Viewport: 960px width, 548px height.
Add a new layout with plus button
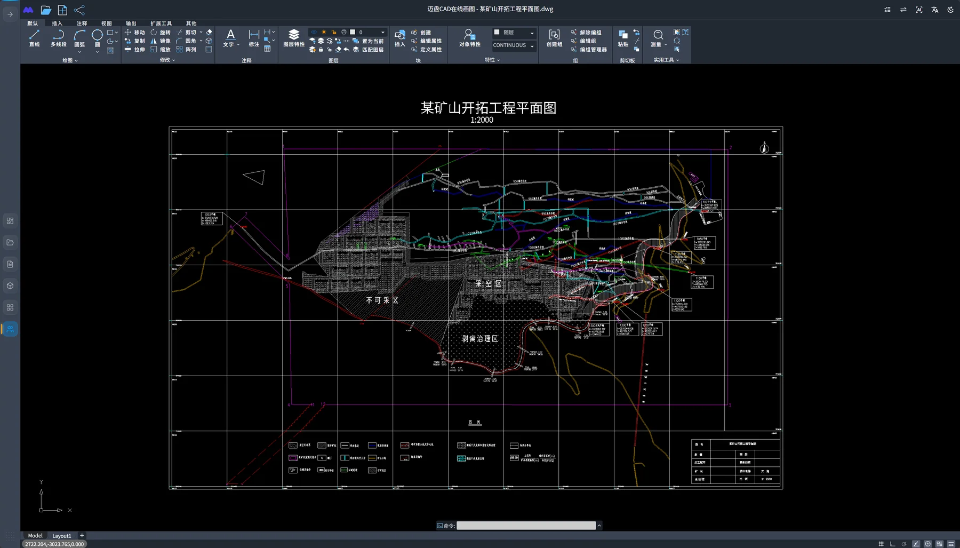[82, 536]
